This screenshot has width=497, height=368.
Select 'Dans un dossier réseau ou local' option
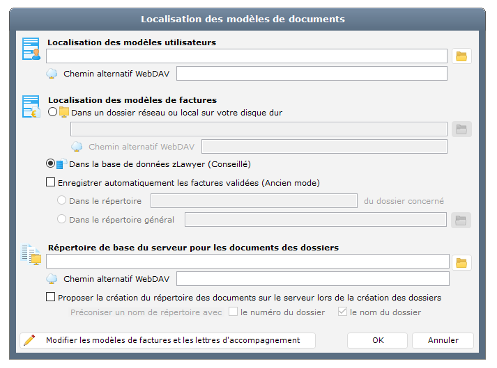click(x=52, y=112)
